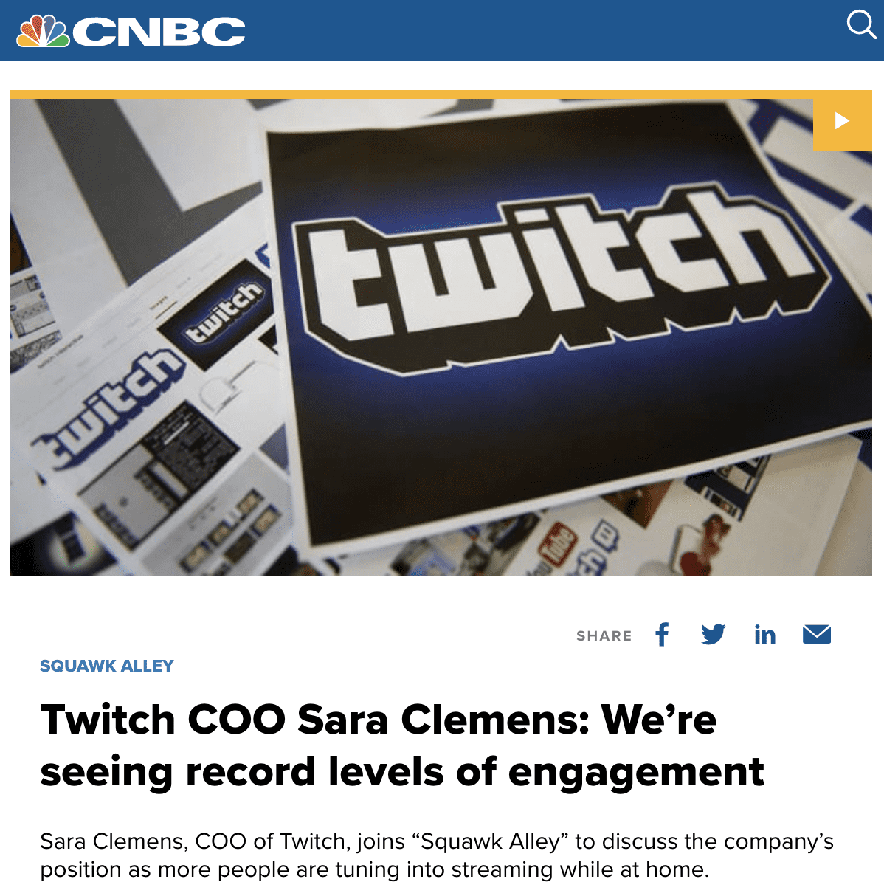Image resolution: width=884 pixels, height=896 pixels.
Task: Click the CNBC wordmark in header
Action: 159,32
